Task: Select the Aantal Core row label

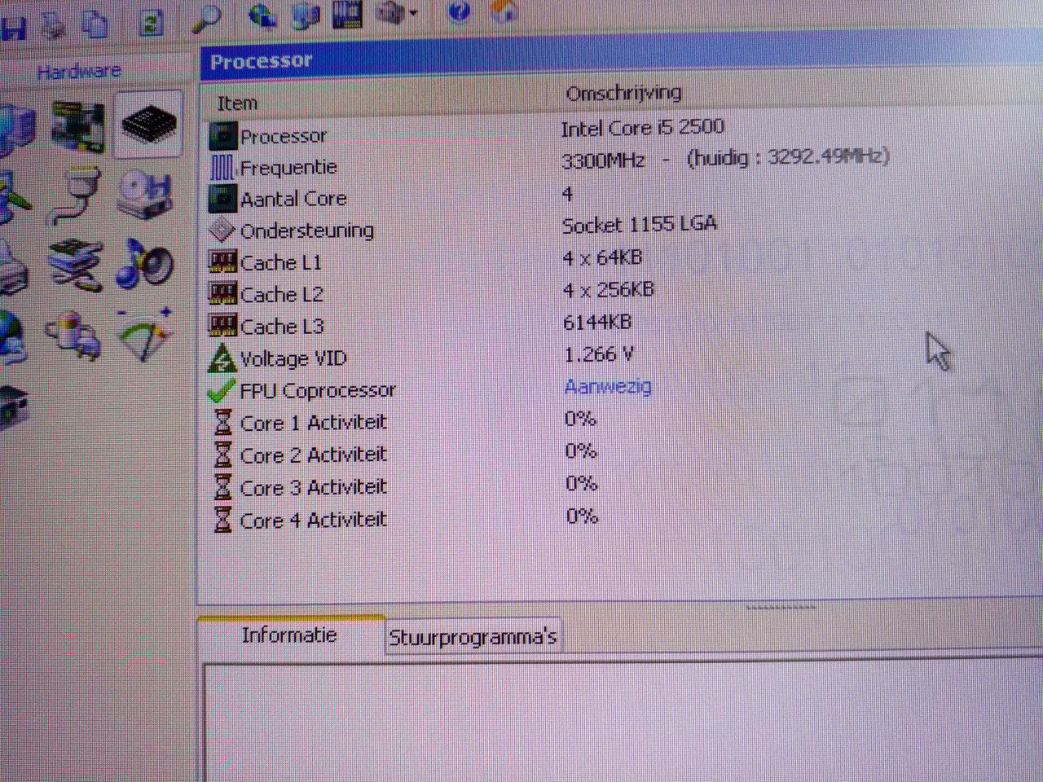Action: pos(293,199)
